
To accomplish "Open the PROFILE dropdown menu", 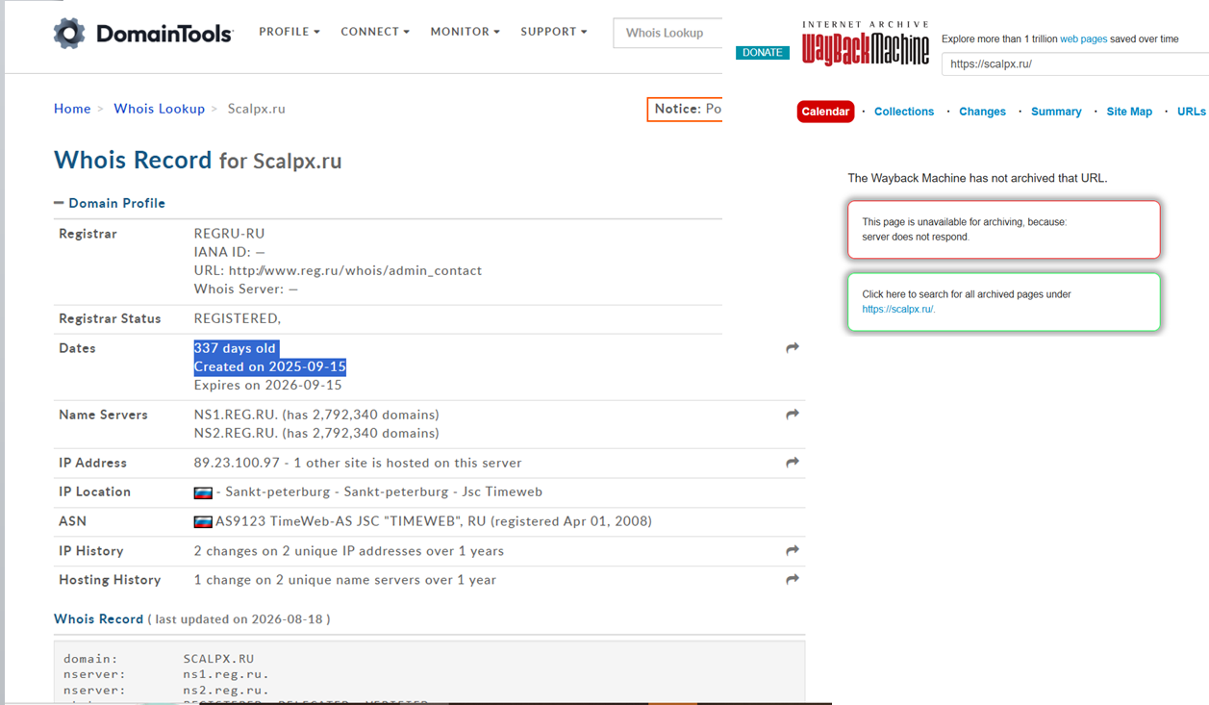I will 290,32.
